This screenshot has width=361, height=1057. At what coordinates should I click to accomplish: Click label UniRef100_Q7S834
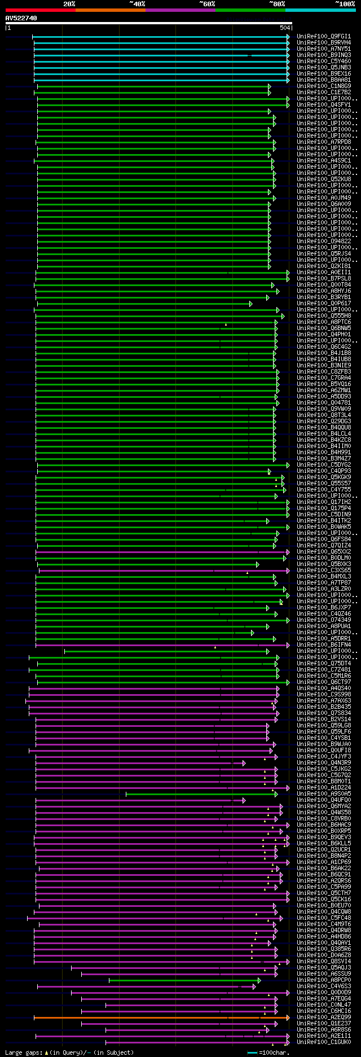(324, 713)
